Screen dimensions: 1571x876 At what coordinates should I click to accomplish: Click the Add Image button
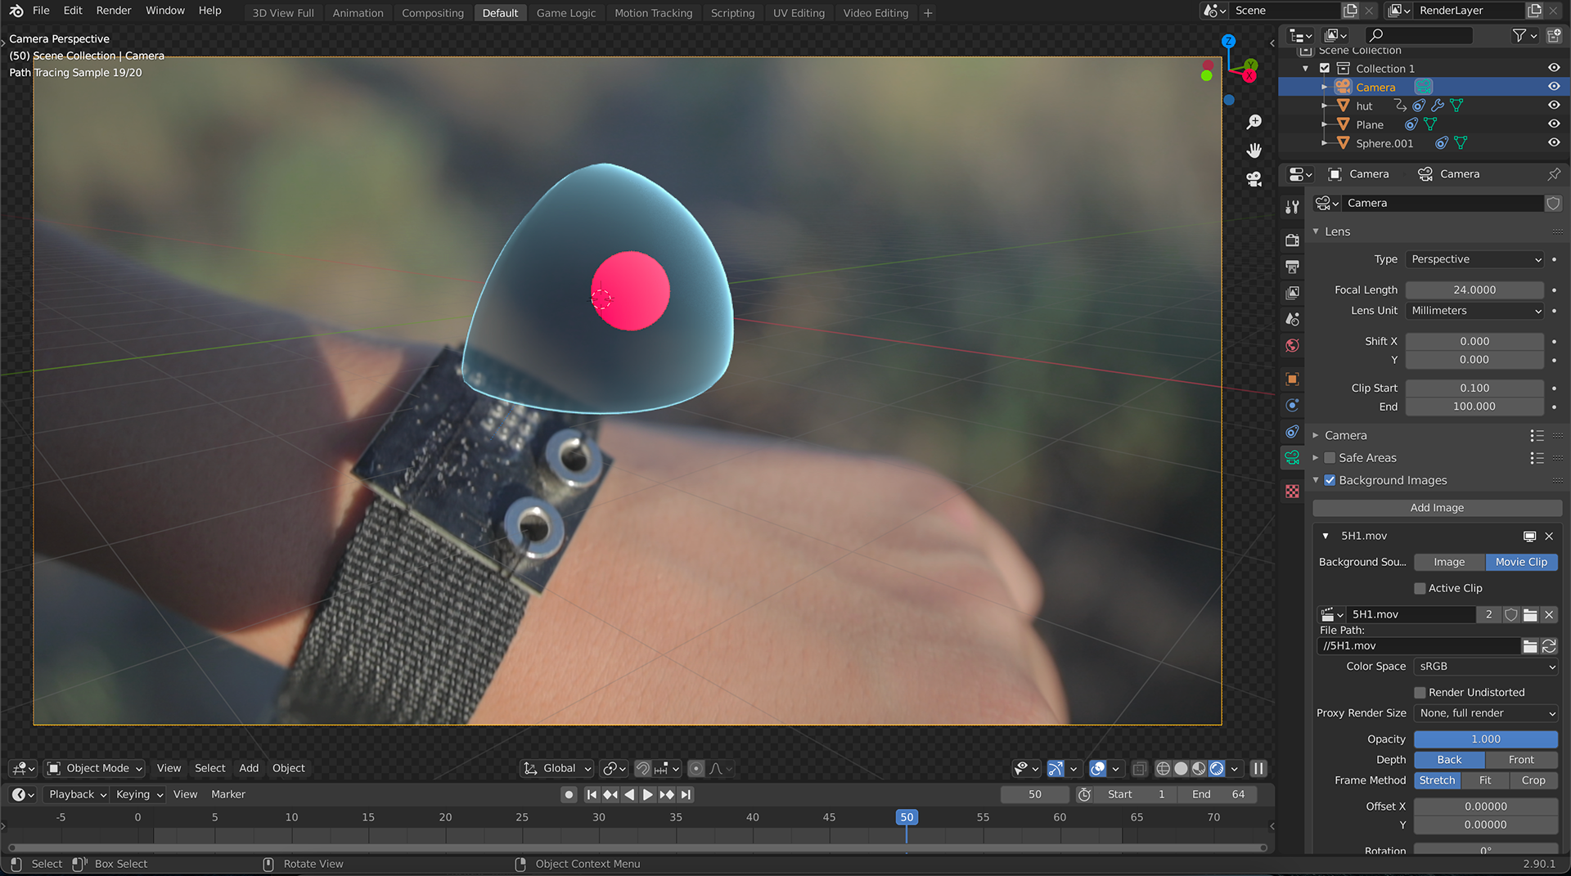pyautogui.click(x=1437, y=508)
